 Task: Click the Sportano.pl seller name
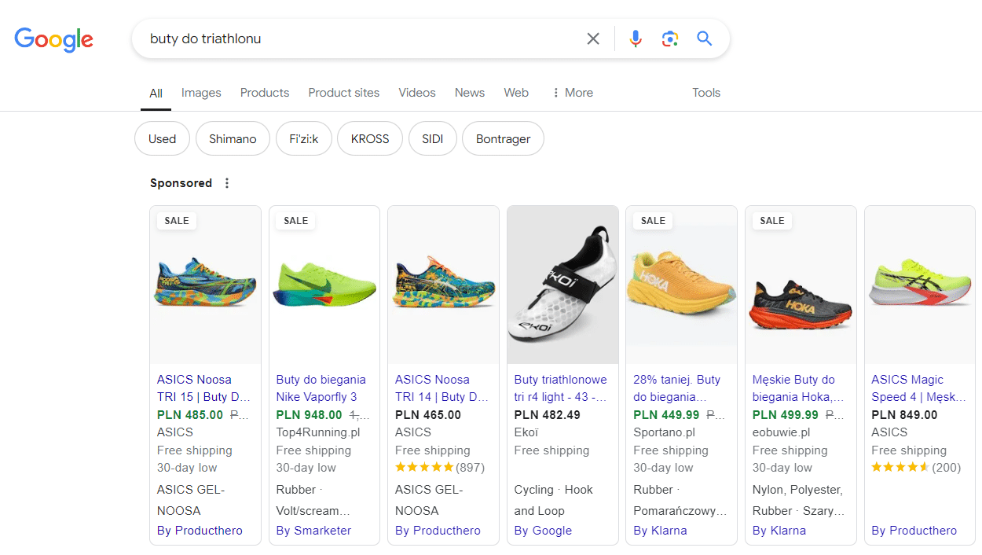[x=665, y=432]
